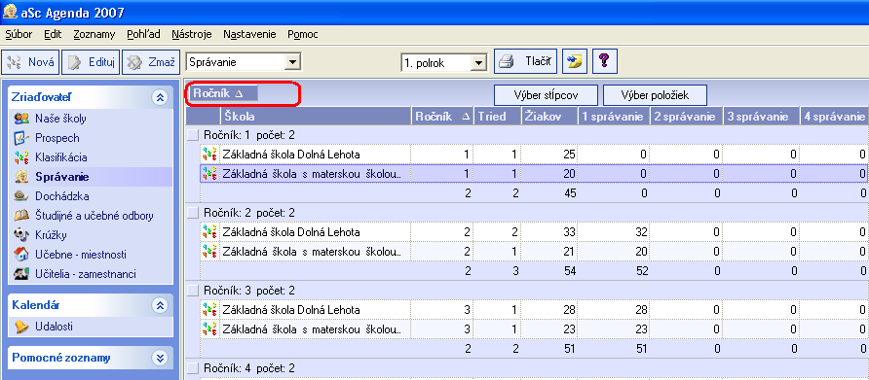Click the Škola column header
Viewport: 869px width, 380px height.
316,117
